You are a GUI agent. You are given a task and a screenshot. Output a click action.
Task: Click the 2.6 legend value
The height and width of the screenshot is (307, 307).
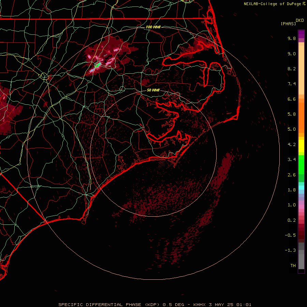292,175
